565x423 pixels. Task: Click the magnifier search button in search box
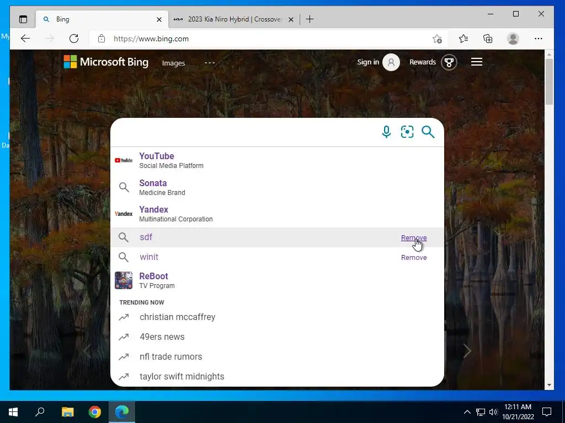click(428, 132)
